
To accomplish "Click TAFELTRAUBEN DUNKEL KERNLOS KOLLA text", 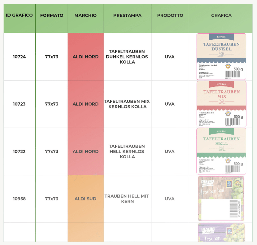I will click(127, 57).
